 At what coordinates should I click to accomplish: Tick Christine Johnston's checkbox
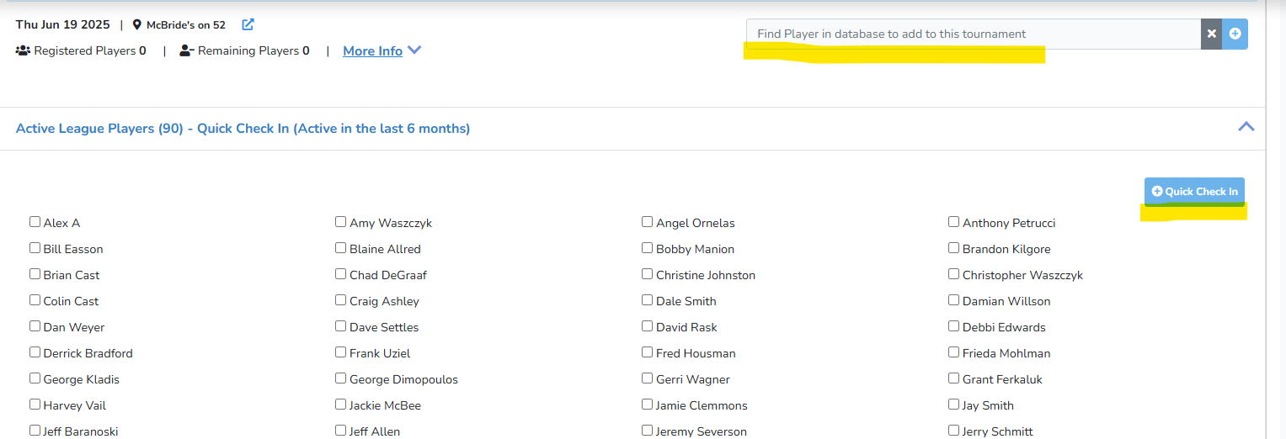[x=647, y=274]
